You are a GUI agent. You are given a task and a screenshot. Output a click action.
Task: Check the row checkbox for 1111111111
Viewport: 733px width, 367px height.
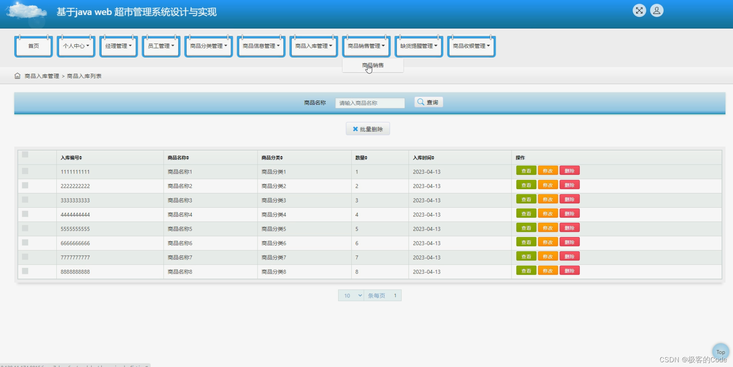tap(25, 171)
